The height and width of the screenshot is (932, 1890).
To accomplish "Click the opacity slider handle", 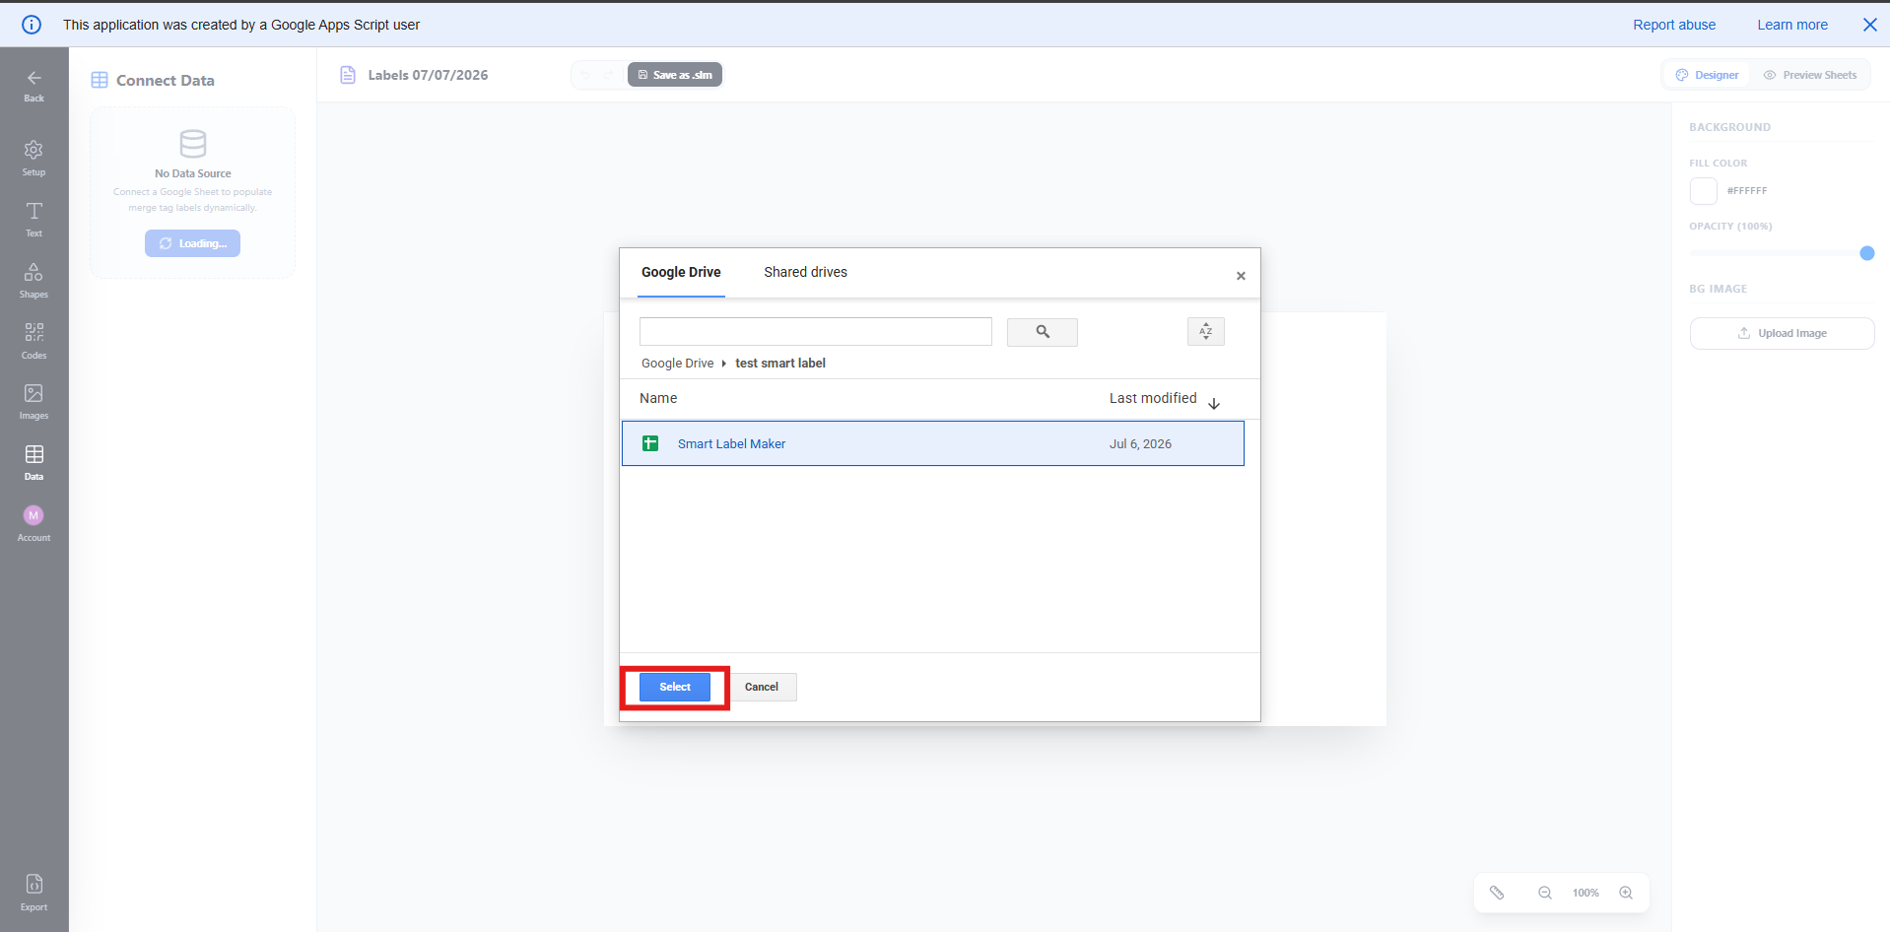I will 1866,253.
